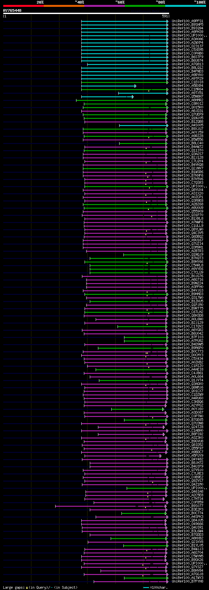Select the UniRef100_C1E0I8 label

coord(187,82)
